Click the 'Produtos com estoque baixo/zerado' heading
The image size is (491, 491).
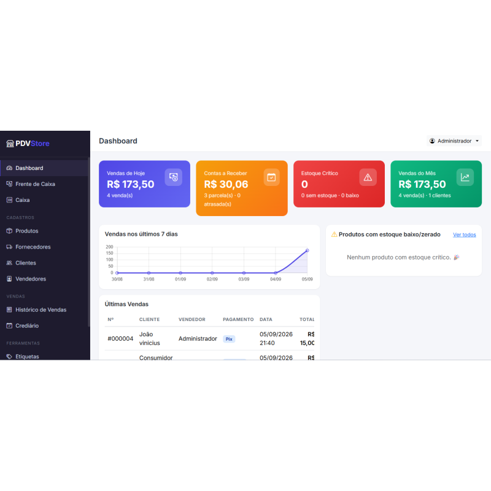click(390, 234)
